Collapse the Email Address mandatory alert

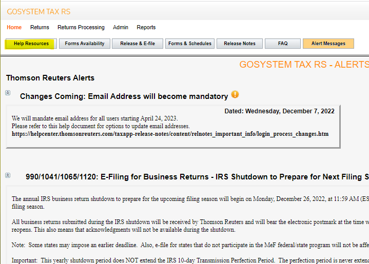pos(8,93)
